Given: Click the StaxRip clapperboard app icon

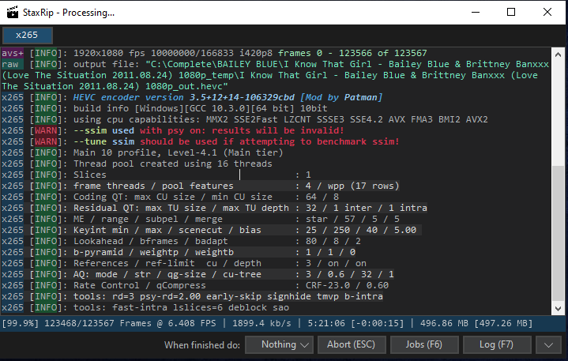Looking at the screenshot, I should click(x=13, y=13).
